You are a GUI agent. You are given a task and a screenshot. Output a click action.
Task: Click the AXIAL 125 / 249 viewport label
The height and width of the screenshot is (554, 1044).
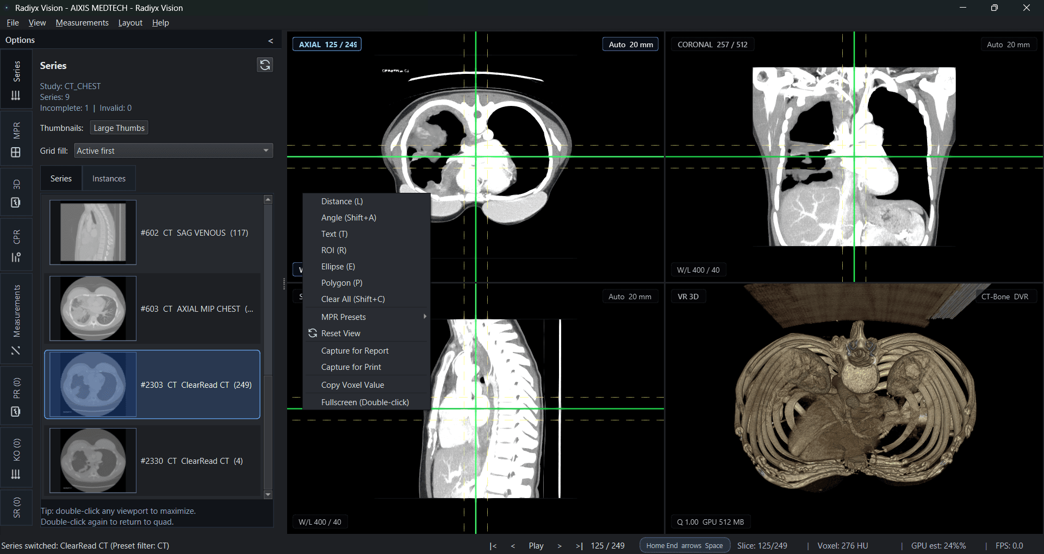tap(327, 45)
